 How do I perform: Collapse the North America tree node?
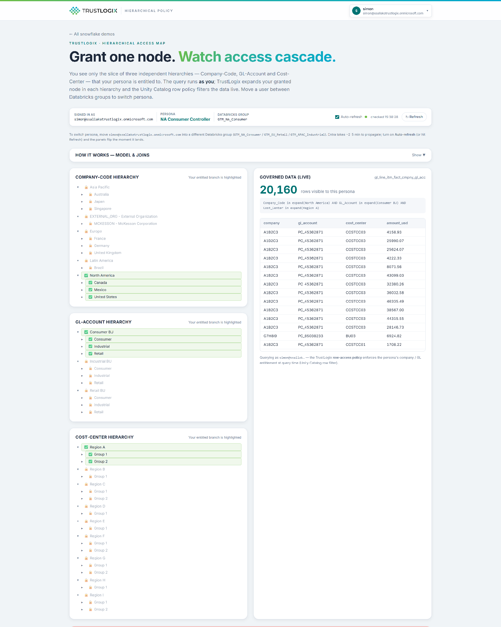pos(78,275)
